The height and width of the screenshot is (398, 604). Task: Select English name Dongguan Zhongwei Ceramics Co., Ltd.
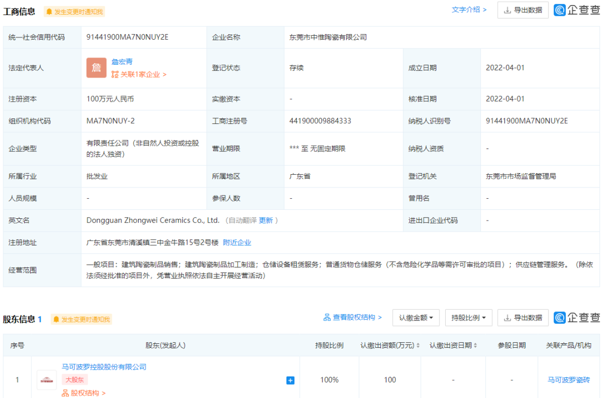(x=153, y=220)
